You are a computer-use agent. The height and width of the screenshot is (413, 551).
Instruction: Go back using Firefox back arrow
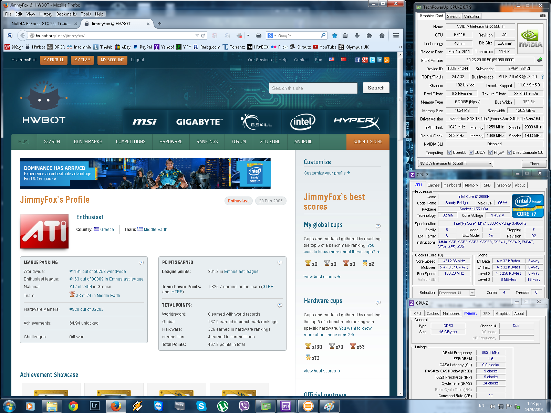(x=23, y=35)
